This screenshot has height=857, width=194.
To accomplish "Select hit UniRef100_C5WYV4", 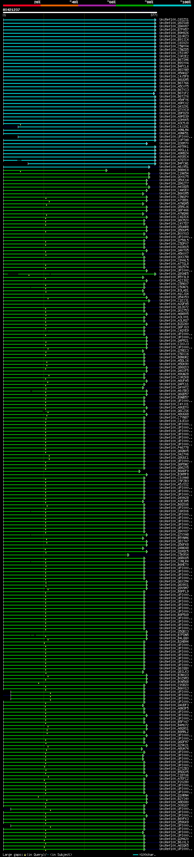I will pyautogui.click(x=174, y=46).
